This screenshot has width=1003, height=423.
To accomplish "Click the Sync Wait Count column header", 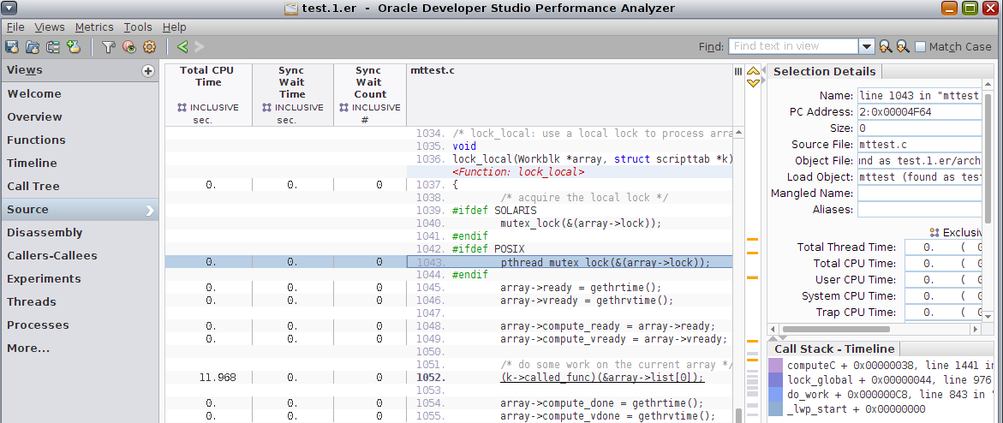I will (x=370, y=95).
